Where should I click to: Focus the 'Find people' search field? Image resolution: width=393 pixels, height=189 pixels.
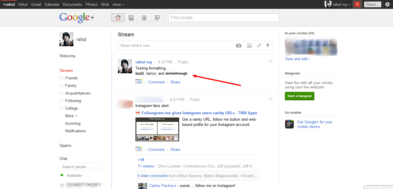[x=224, y=17]
